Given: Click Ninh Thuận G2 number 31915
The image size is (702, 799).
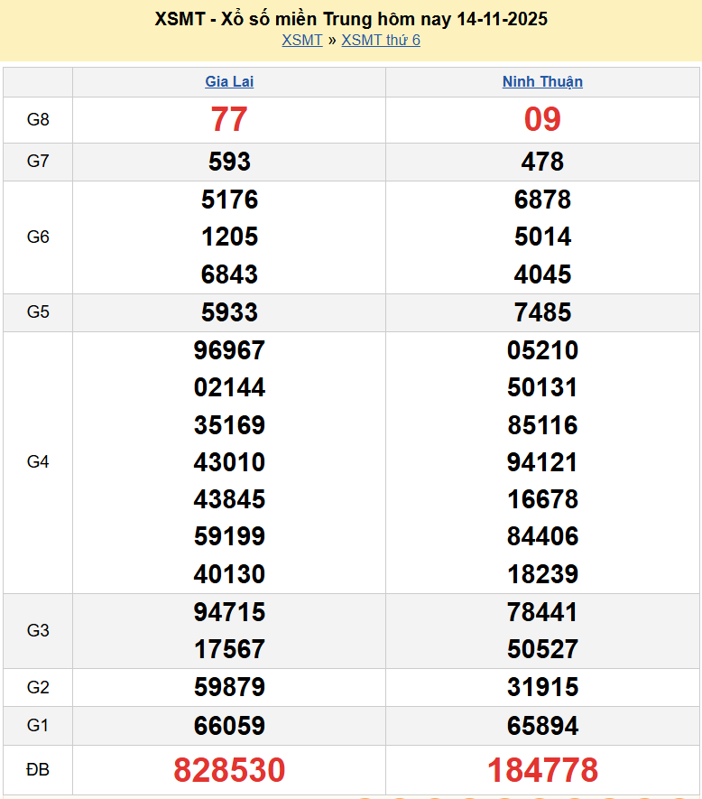Looking at the screenshot, I should point(542,688).
